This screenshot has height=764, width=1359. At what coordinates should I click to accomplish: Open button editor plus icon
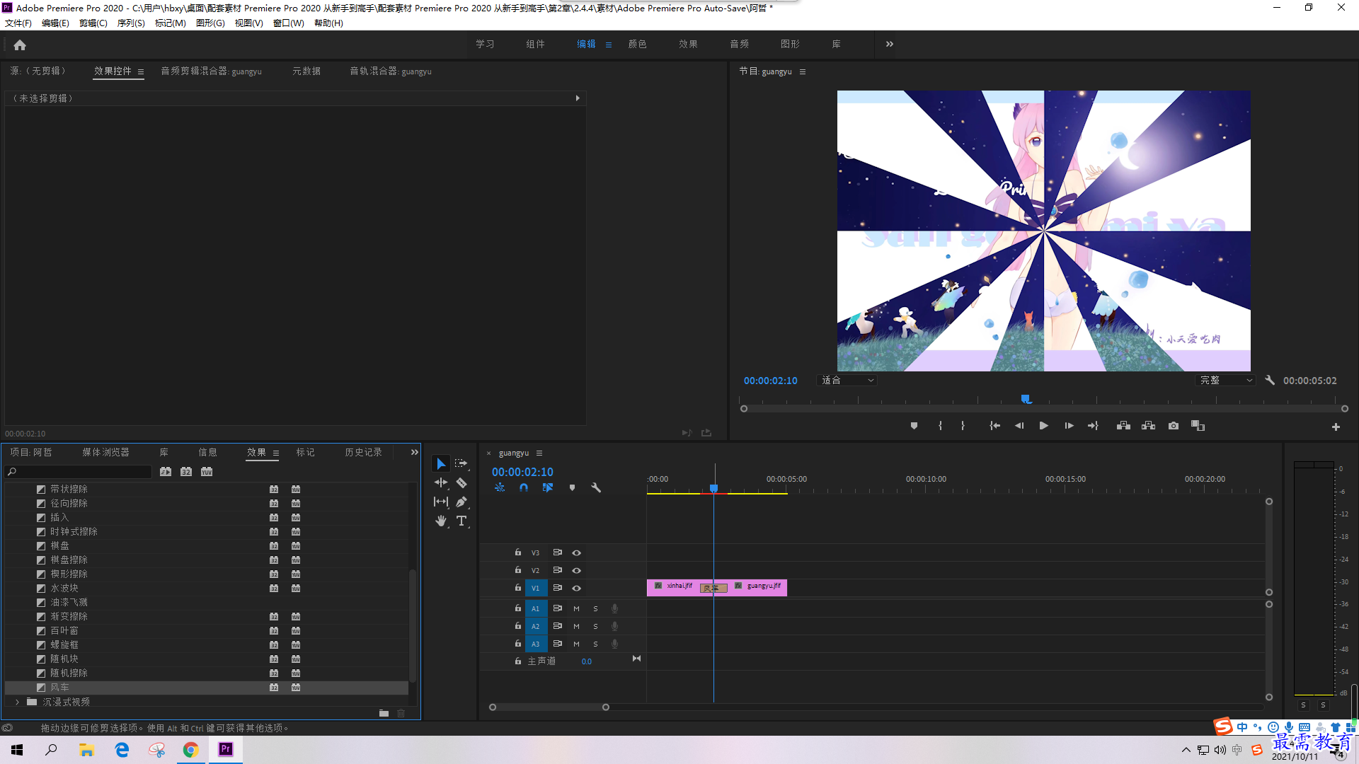(1336, 427)
